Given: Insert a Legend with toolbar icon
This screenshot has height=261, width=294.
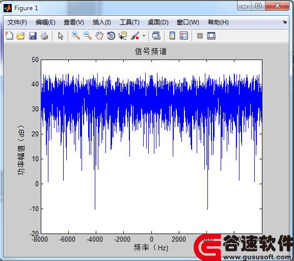Looking at the screenshot, I should point(184,36).
